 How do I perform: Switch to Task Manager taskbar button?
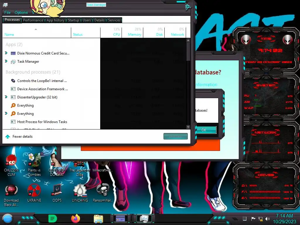(x=144, y=219)
